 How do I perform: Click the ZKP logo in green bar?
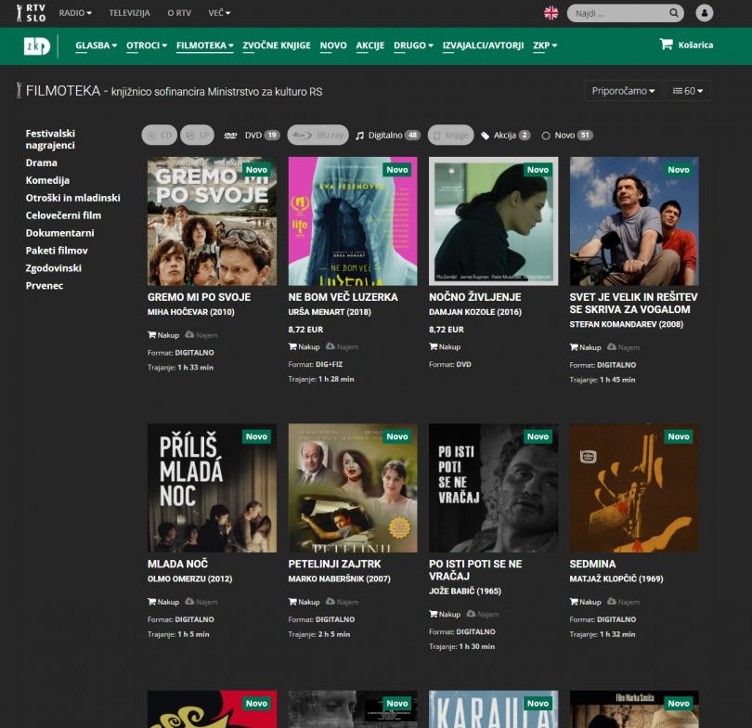[37, 46]
